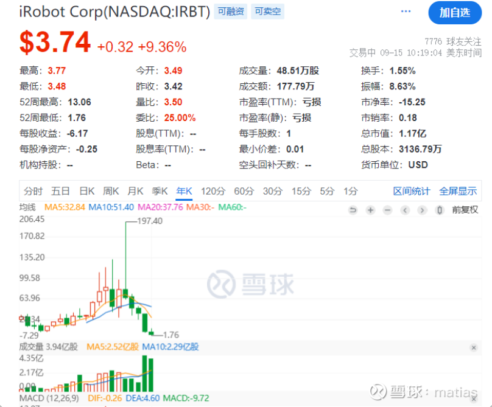Viewport: 492px width, 407px height.
Task: Toggle the candlestick style icon next to 前复权
Action: 440,210
